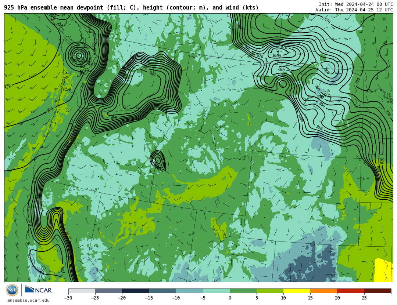Click the 'Init: Wed 2024-04-24 00 UTC' text
Screen dimensions: 397x305
pos(356,4)
